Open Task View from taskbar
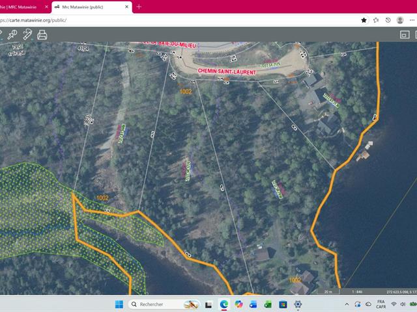Image resolution: width=417 pixels, height=312 pixels. (208, 305)
